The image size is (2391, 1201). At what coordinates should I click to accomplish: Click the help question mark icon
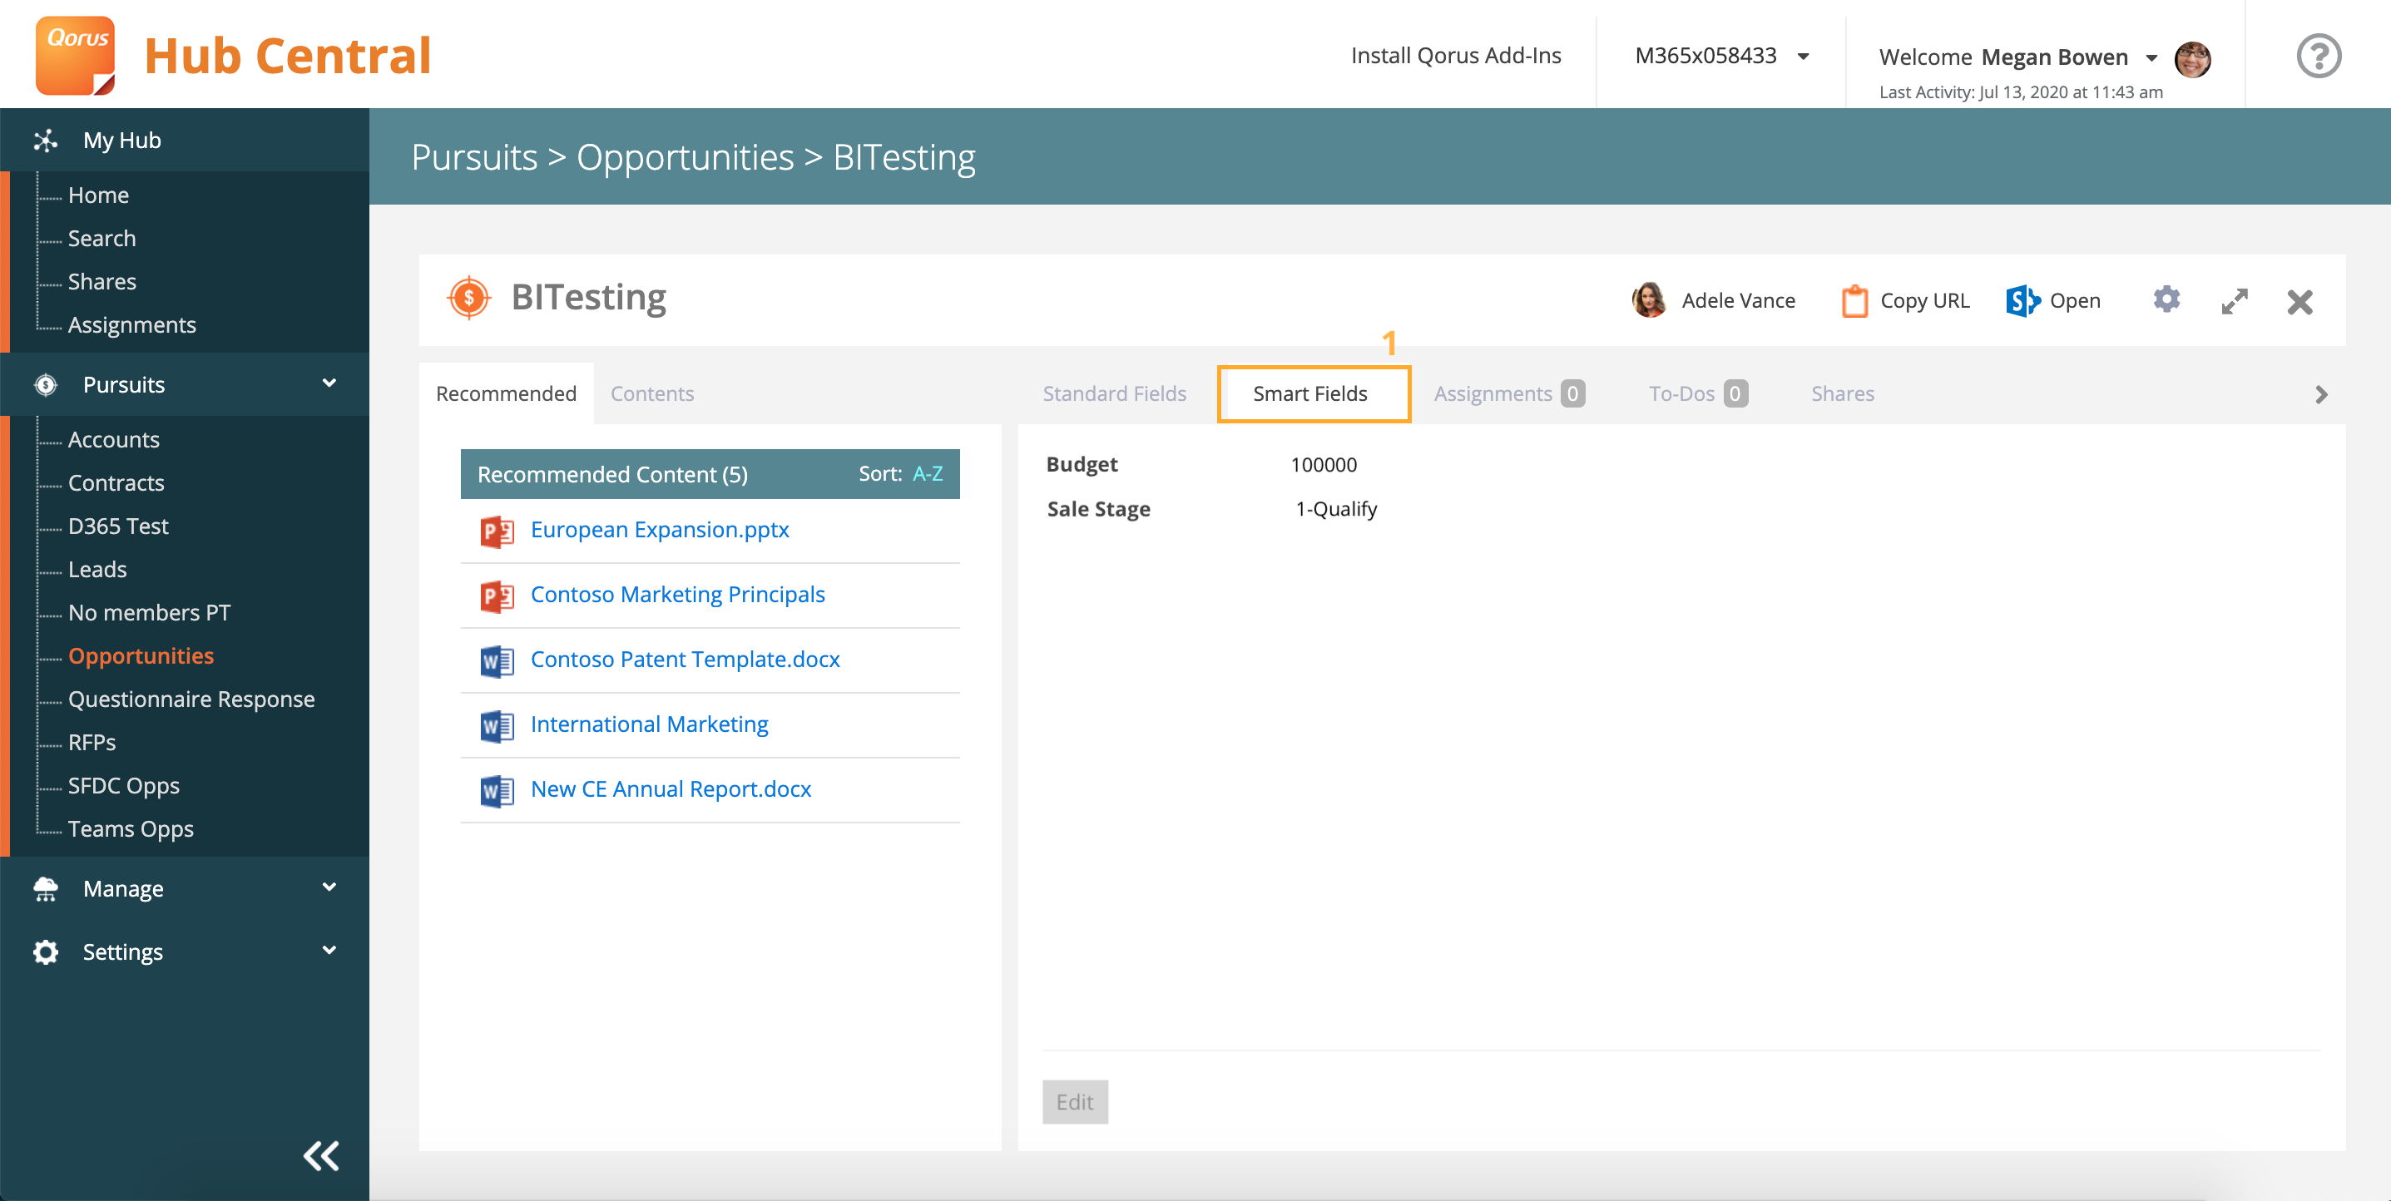coord(2318,57)
